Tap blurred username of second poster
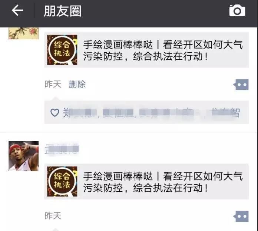The height and width of the screenshot is (231, 258). tap(62, 149)
